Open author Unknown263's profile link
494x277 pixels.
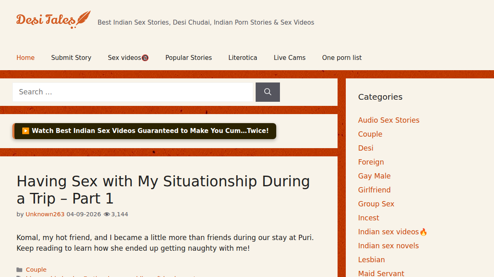click(x=45, y=214)
